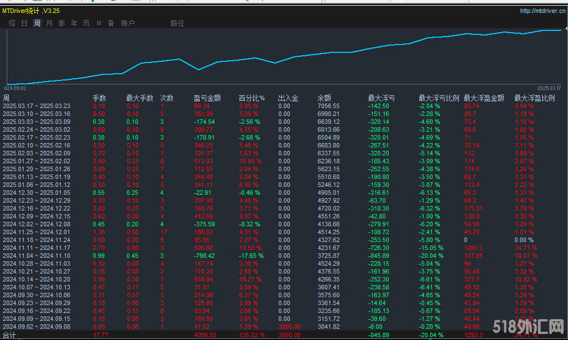
Task: Click the 手数 column header
Action: point(99,98)
